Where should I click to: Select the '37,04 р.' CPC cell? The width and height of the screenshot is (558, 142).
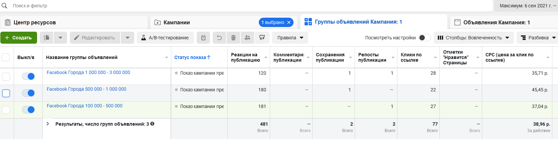517,110
